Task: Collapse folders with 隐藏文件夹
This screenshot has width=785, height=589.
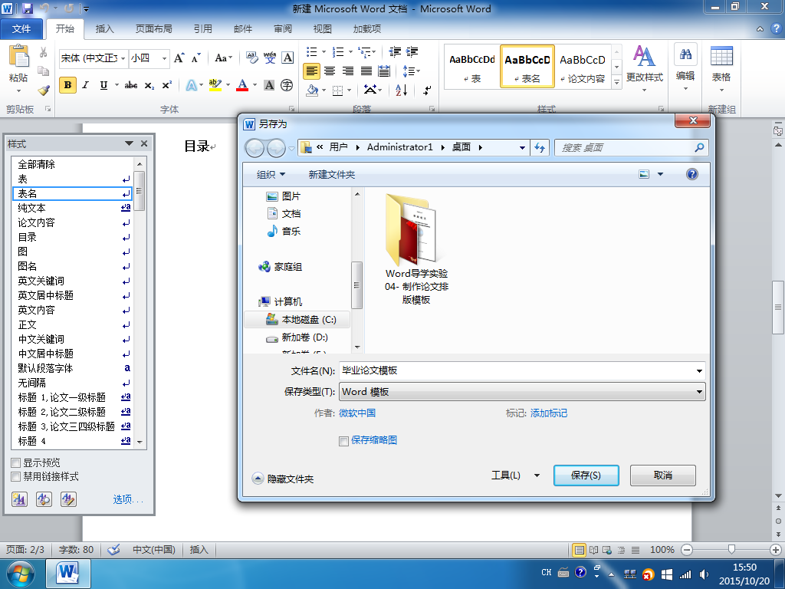Action: pyautogui.click(x=283, y=479)
